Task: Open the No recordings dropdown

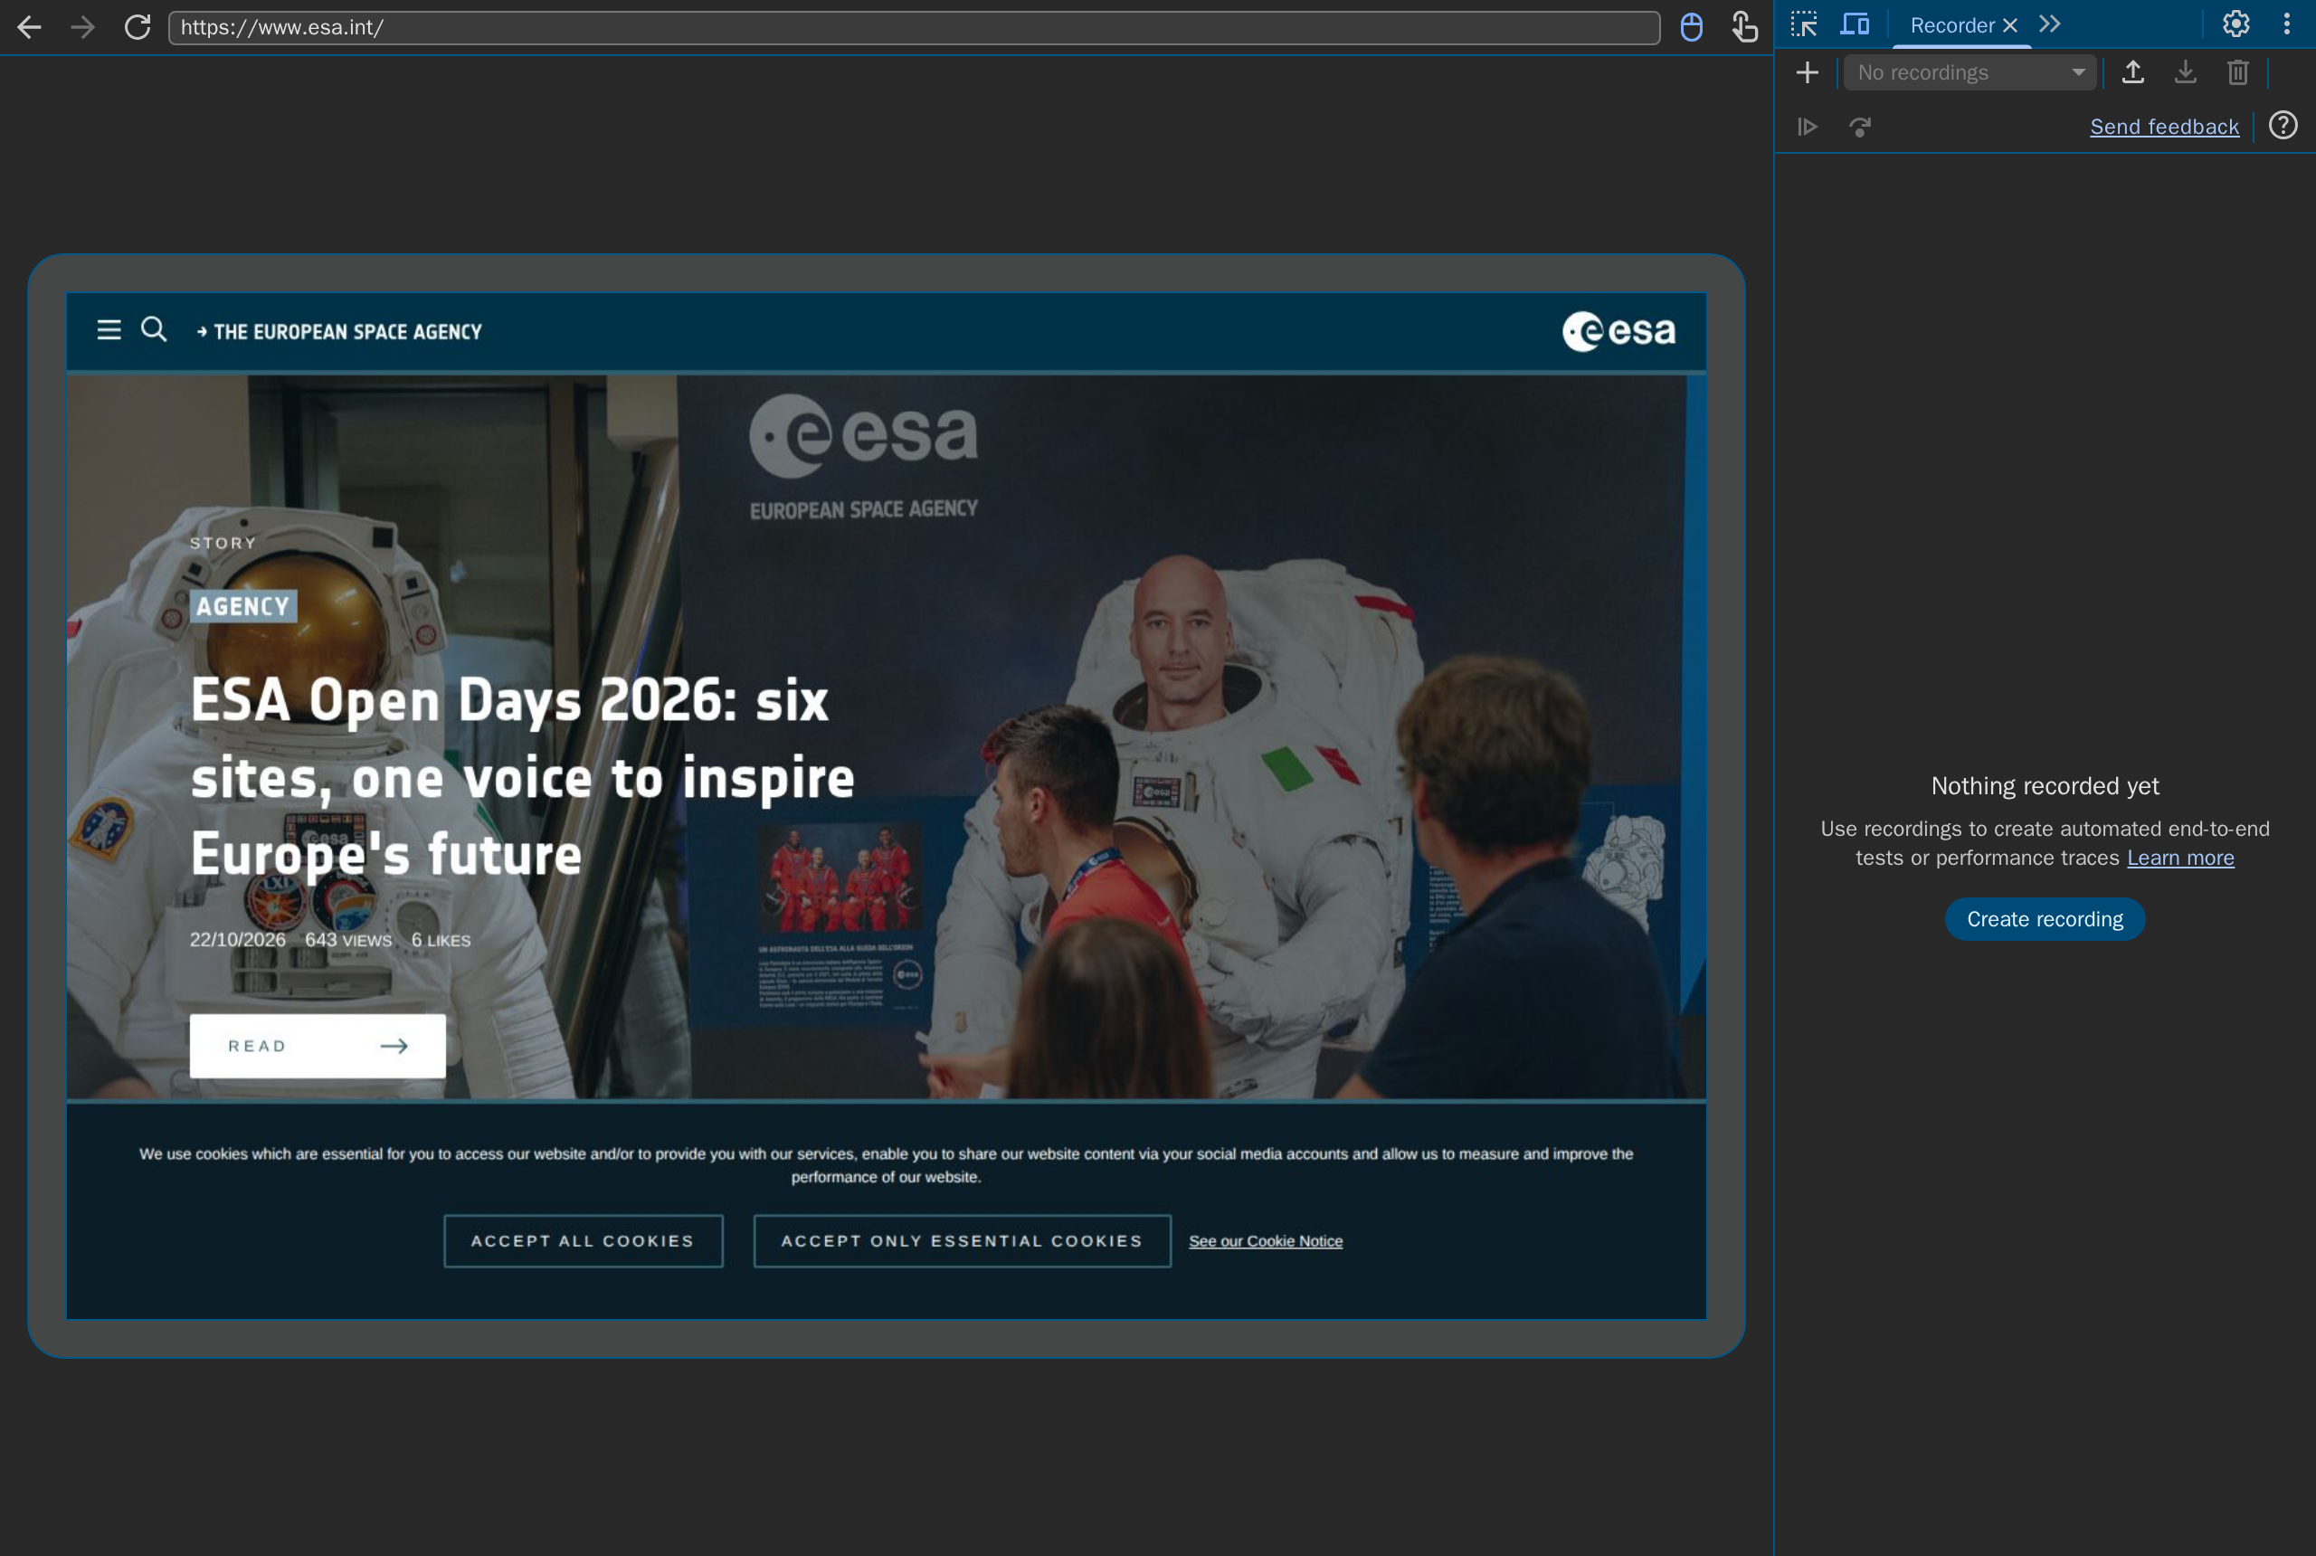Action: [x=1970, y=72]
